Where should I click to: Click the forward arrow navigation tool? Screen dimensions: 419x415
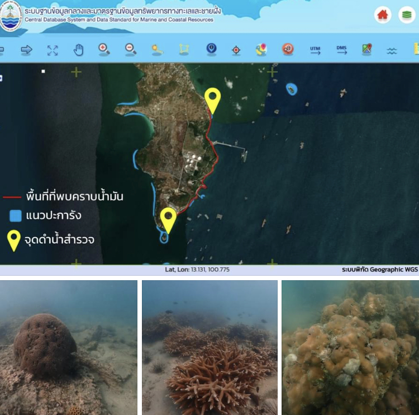click(x=26, y=50)
